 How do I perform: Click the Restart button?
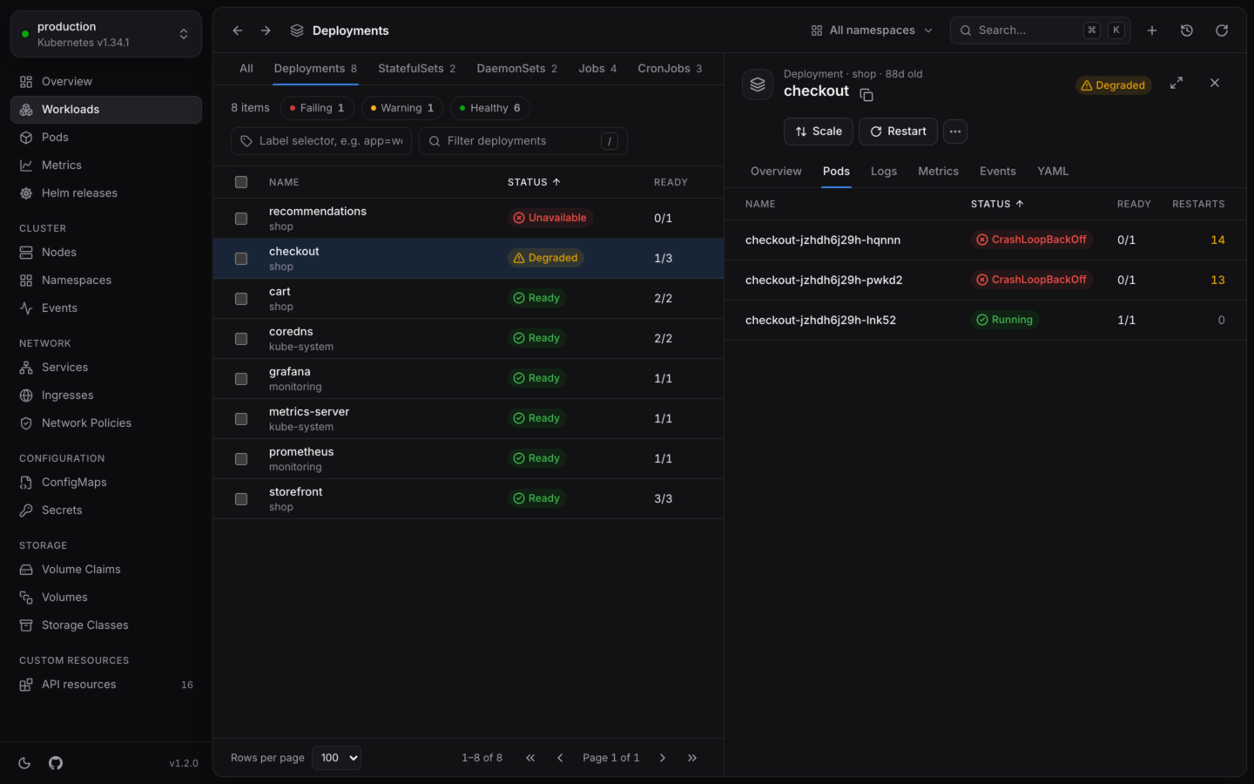(898, 132)
